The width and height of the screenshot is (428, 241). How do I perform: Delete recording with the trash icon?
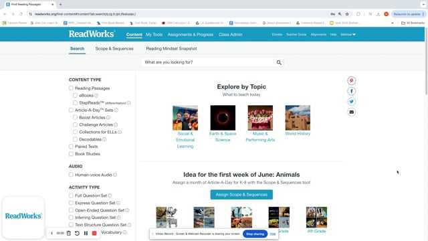pyautogui.click(x=69, y=233)
